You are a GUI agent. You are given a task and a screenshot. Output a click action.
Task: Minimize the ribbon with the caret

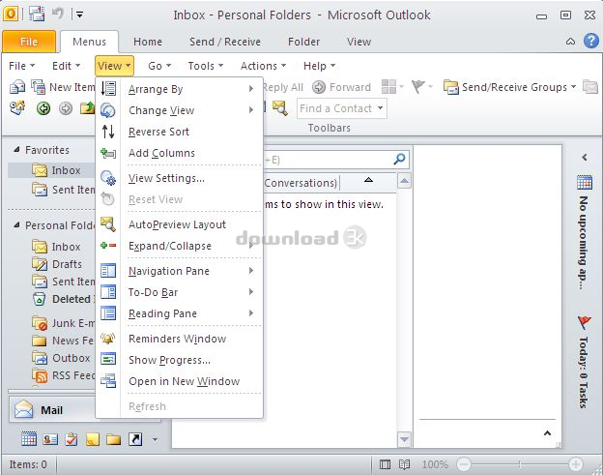click(571, 42)
